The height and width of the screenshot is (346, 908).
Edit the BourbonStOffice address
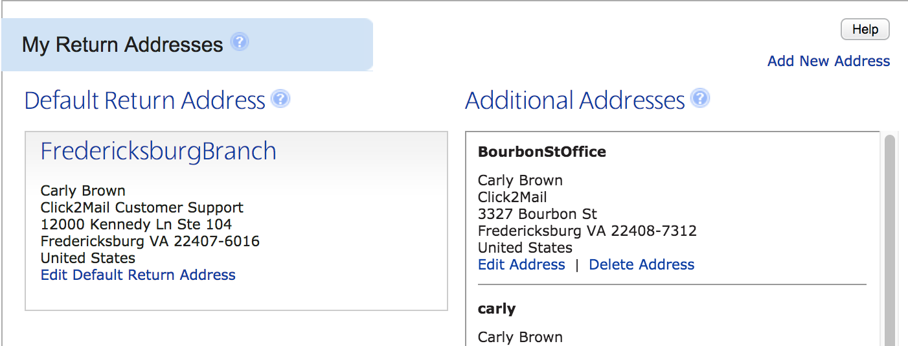coord(521,264)
